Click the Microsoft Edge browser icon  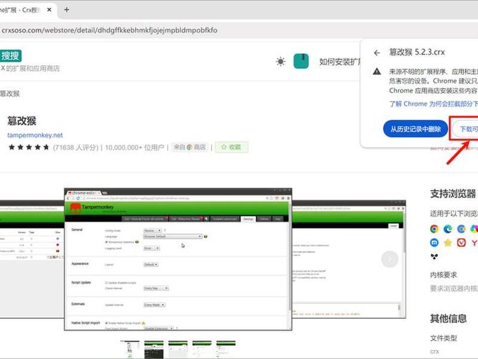448,229
